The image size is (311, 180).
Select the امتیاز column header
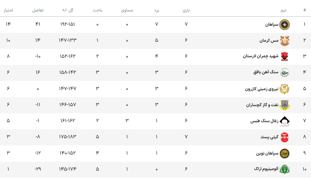click(x=8, y=10)
